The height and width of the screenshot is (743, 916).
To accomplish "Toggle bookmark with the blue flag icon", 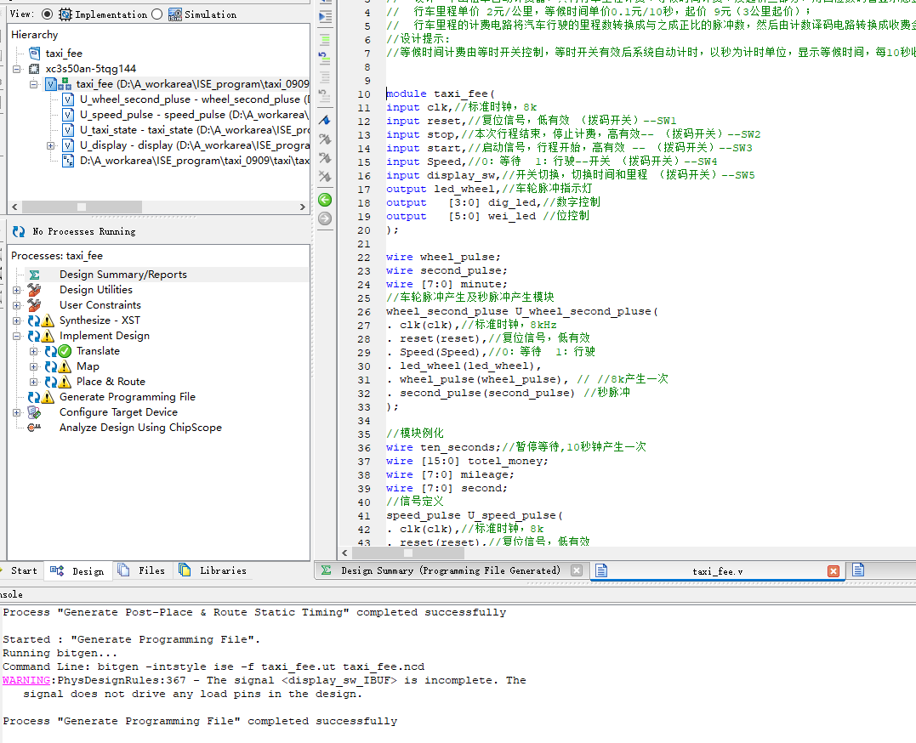I will tap(324, 120).
